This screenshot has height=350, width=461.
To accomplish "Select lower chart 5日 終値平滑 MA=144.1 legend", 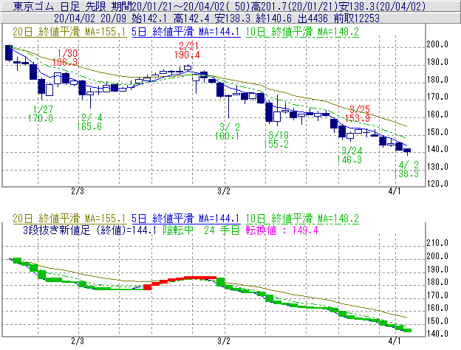I will tap(186, 219).
